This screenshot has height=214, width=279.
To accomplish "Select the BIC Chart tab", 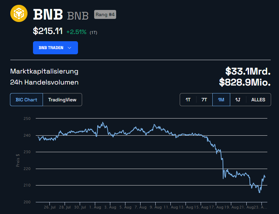I will 26,100.
